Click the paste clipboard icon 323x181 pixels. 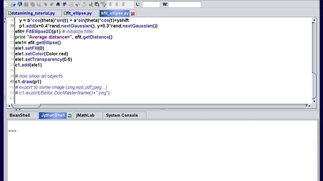(x=84, y=4)
